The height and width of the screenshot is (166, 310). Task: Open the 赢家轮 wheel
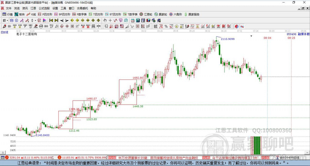click(161, 14)
